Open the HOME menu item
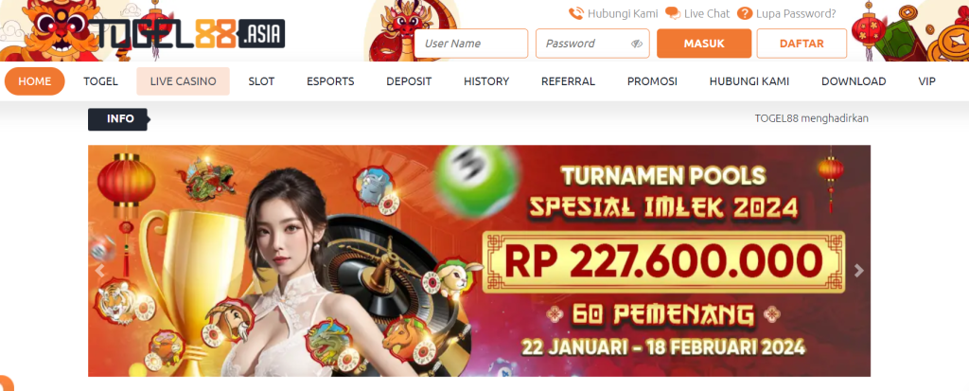 (35, 81)
